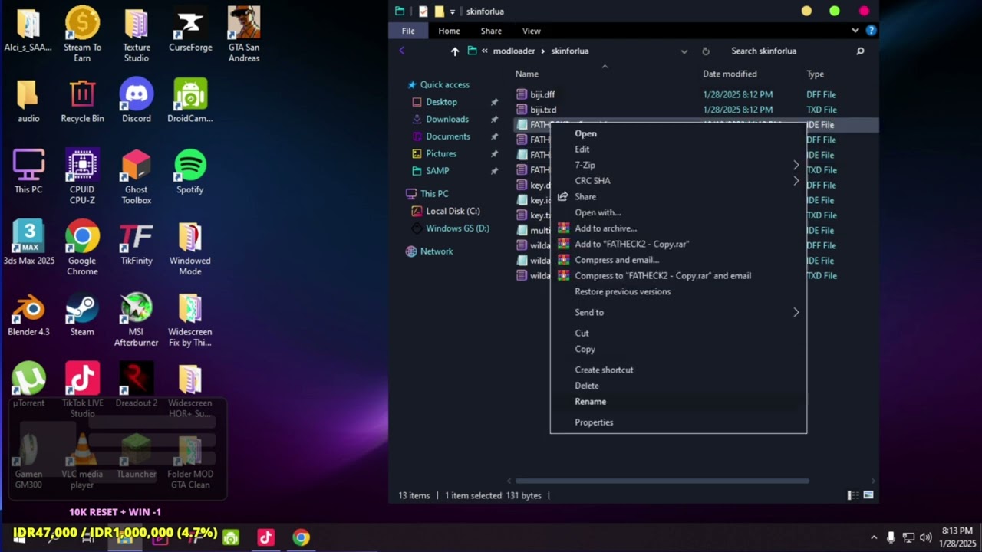Click Chrome icon in taskbar
This screenshot has width=982, height=552.
301,537
